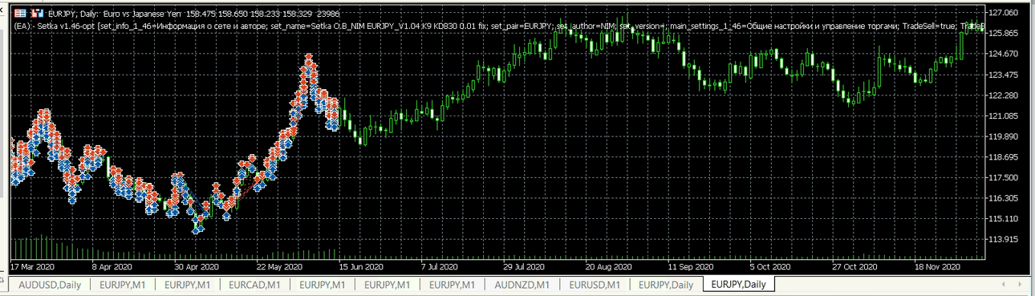The width and height of the screenshot is (1035, 296).
Task: Open the one-click trading panel icon
Action: (x=20, y=14)
